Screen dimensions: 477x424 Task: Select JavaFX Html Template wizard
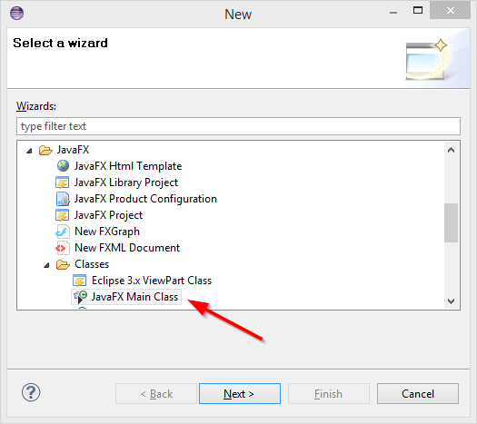tap(128, 166)
